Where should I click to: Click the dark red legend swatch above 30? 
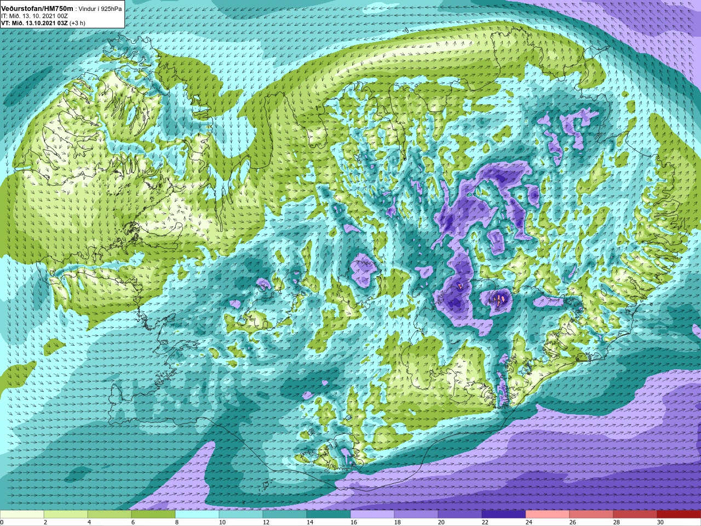pyautogui.click(x=679, y=514)
